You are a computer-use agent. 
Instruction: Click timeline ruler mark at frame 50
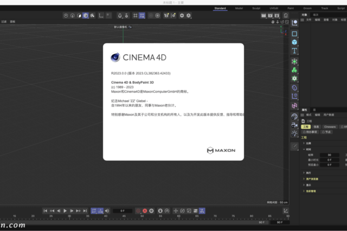pos(142,216)
